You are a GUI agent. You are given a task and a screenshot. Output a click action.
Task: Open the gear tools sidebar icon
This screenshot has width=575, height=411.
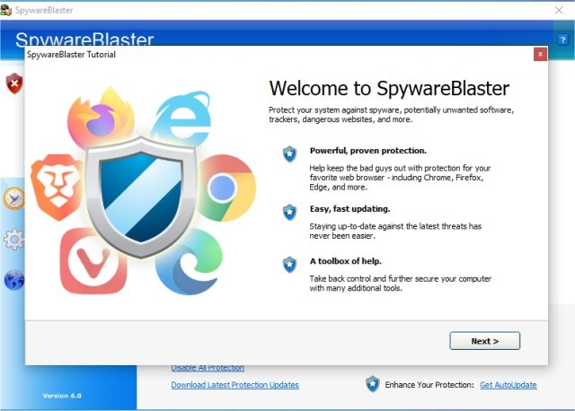click(14, 240)
